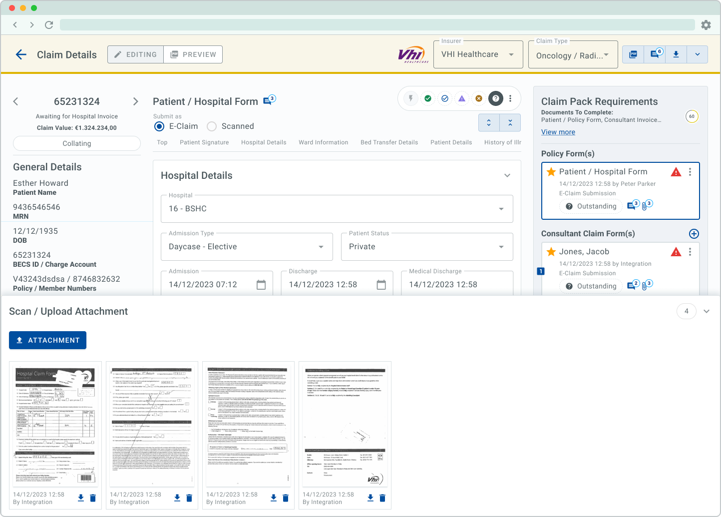721x517 pixels.
Task: Open the second scanned page thumbnail
Action: [x=152, y=425]
